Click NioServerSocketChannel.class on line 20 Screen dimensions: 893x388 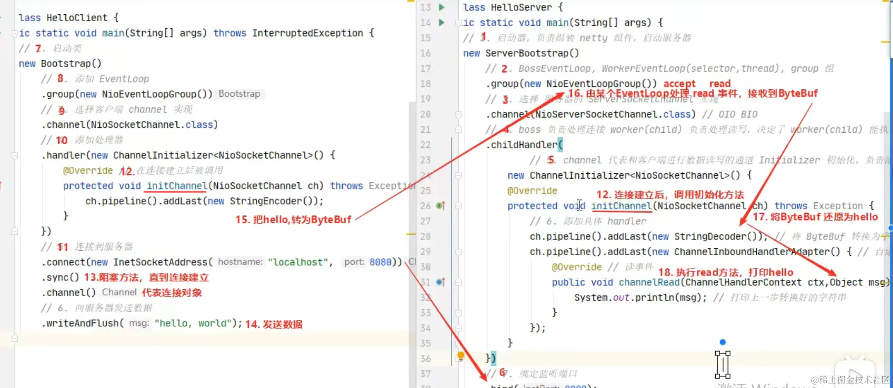click(612, 115)
